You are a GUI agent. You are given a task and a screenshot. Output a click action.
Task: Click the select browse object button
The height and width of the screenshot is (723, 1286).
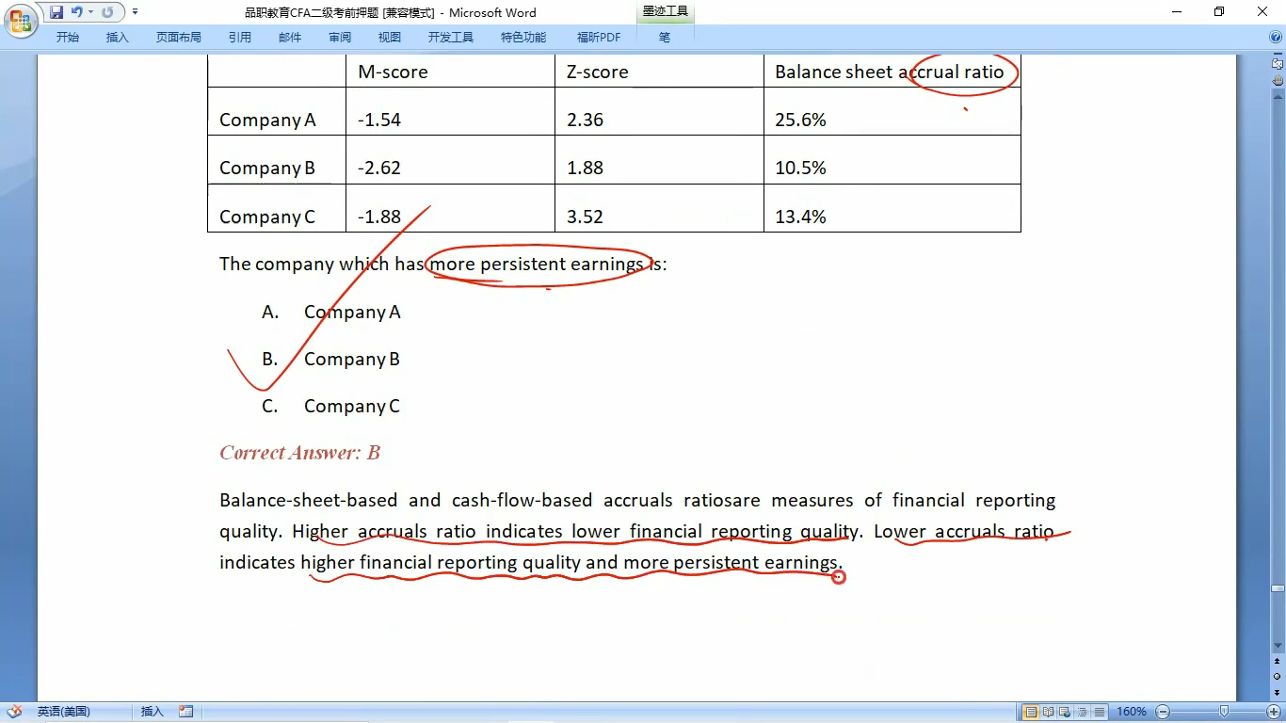[1278, 677]
